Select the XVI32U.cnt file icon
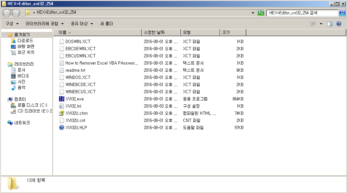The width and height of the screenshot is (347, 193). pyautogui.click(x=62, y=120)
